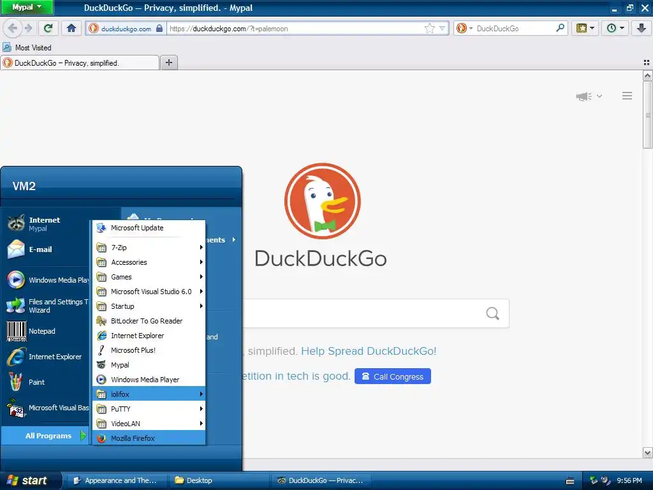653x490 pixels.
Task: Open Mypal from the All Programs list
Action: pyautogui.click(x=149, y=365)
